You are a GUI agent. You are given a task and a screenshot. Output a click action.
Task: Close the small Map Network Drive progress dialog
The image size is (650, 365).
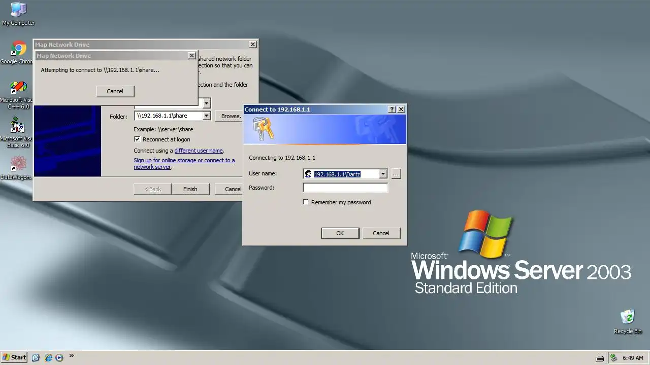[191, 56]
